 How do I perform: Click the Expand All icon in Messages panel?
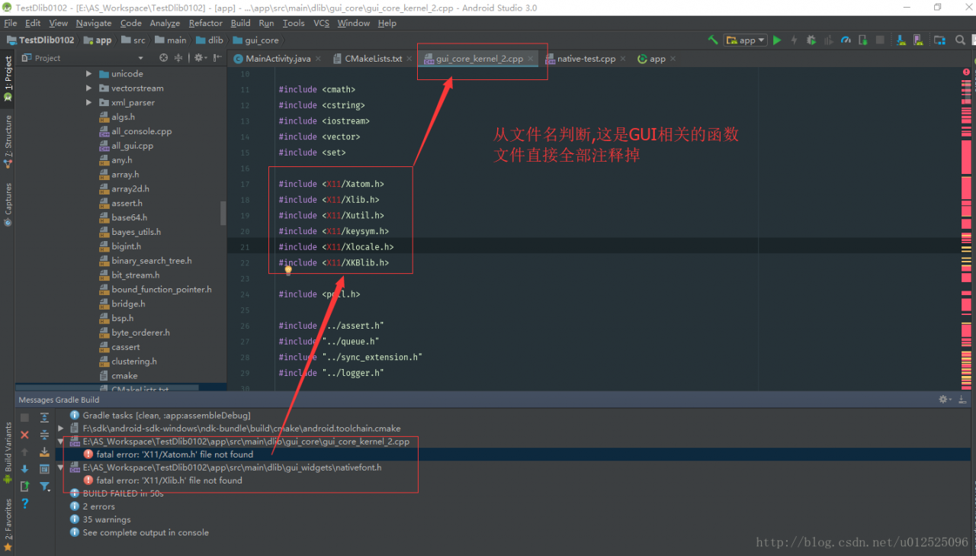[44, 417]
